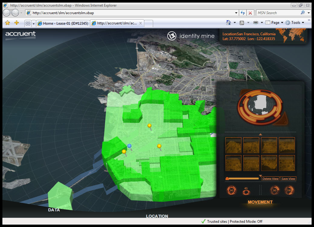Click the browser Home icon

pos(229,23)
